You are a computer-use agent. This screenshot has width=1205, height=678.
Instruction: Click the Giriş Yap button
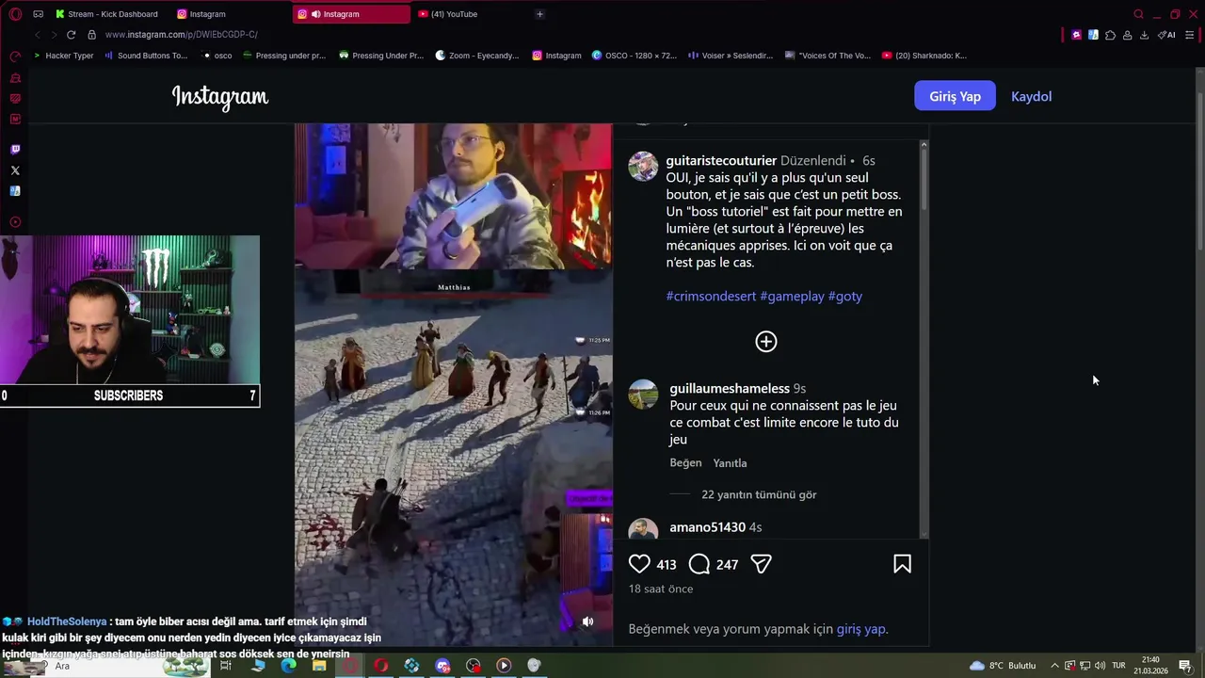pos(955,96)
